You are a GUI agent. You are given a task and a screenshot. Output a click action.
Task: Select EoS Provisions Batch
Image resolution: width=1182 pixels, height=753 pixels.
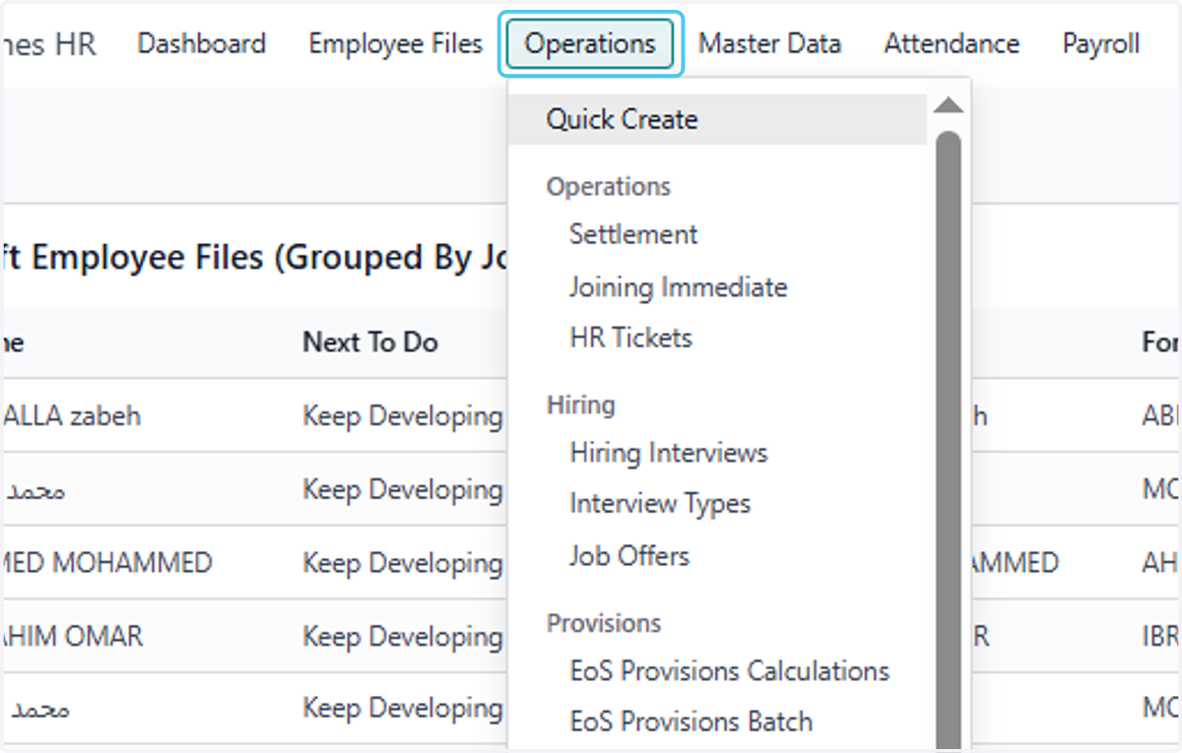tap(691, 722)
